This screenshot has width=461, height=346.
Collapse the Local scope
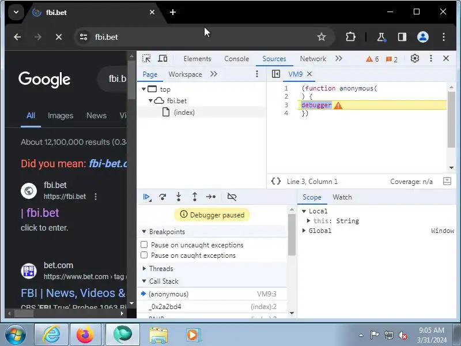click(304, 211)
